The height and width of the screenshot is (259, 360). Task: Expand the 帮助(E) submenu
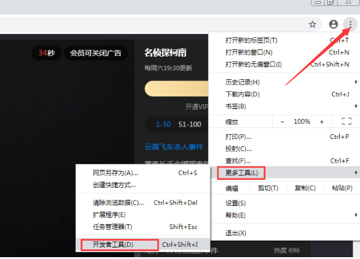[x=285, y=215]
